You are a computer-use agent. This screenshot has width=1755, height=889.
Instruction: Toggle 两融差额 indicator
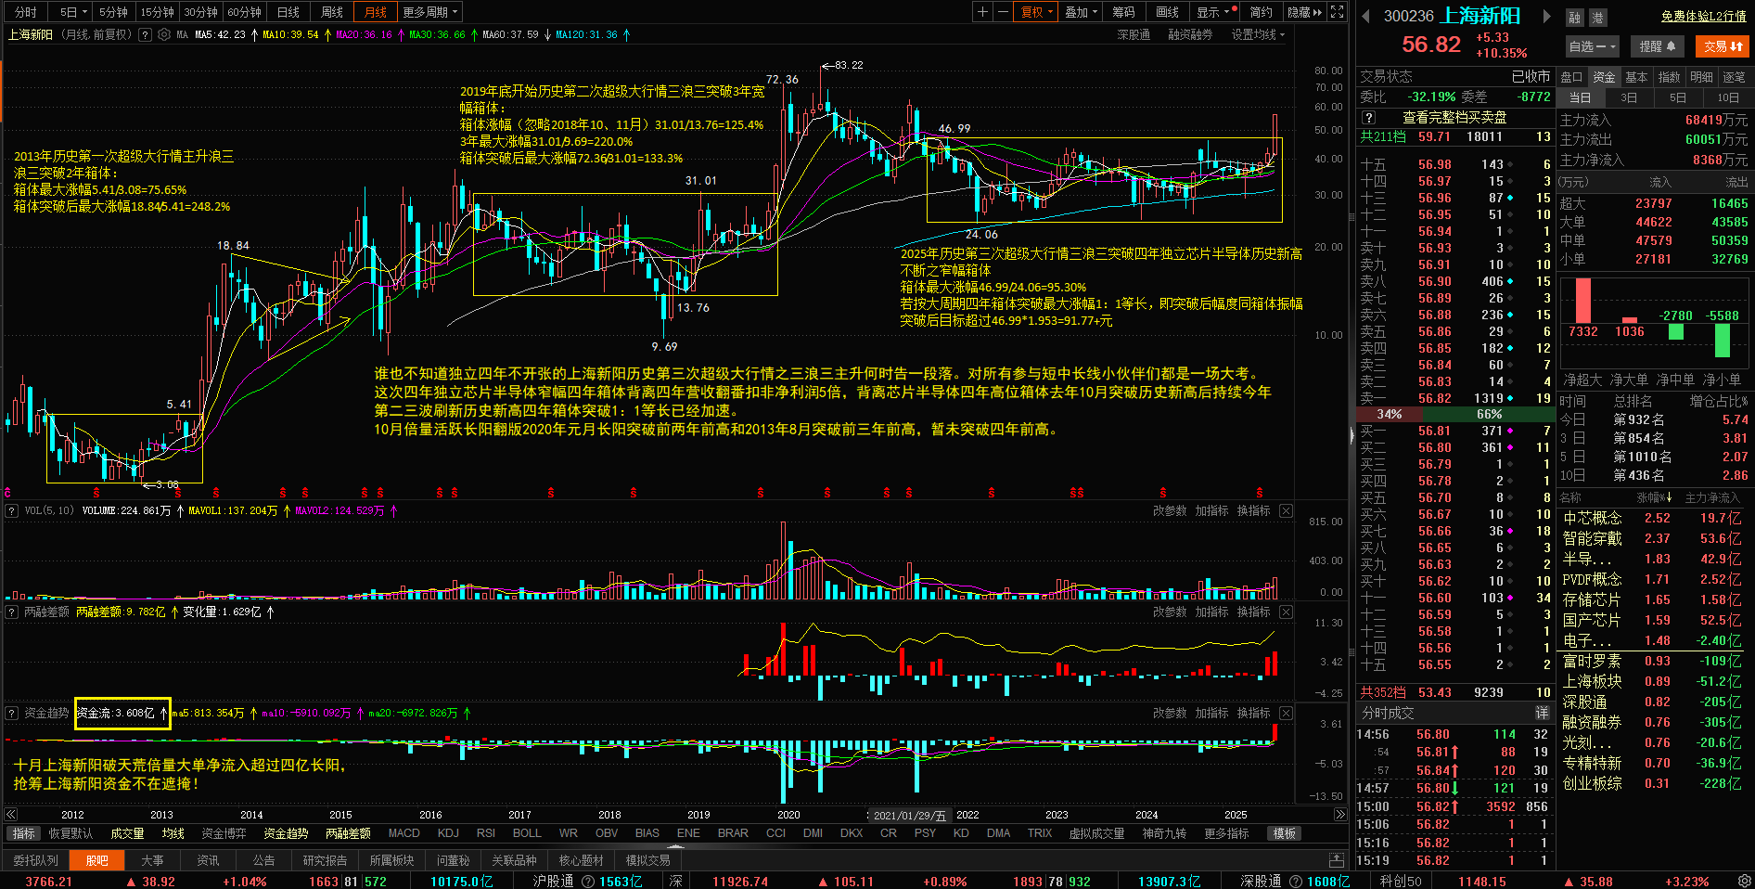(348, 833)
